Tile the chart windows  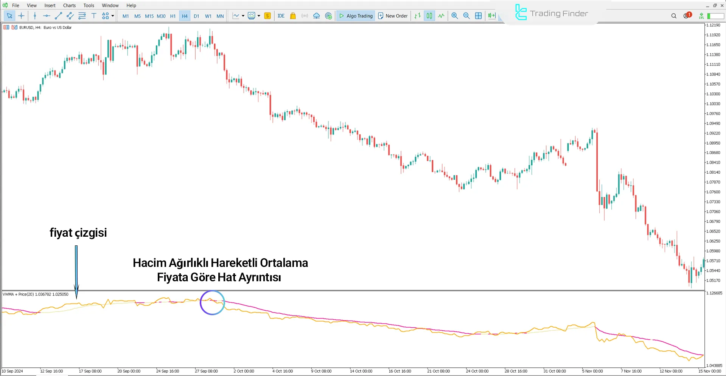[479, 16]
